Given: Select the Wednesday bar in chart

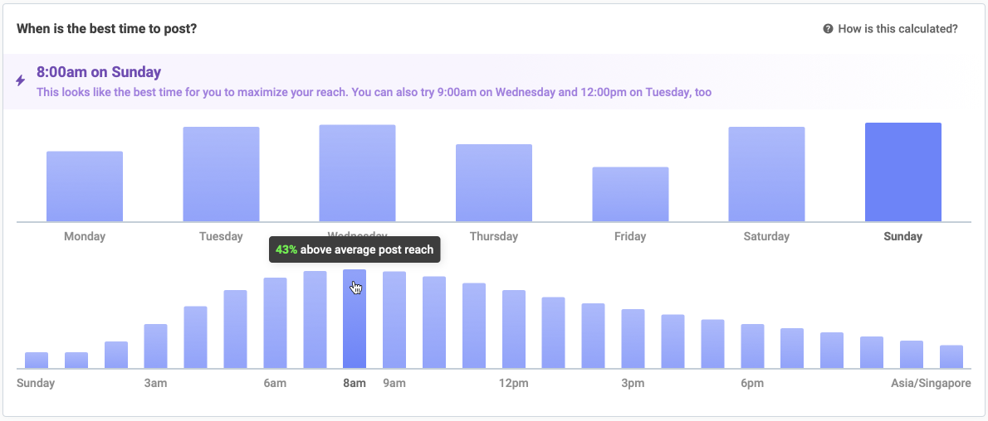Looking at the screenshot, I should (357, 173).
